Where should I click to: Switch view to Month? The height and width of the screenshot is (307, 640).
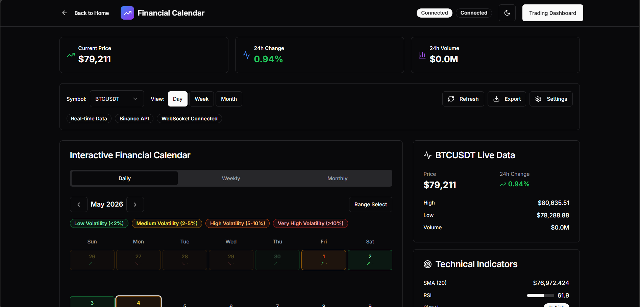tap(229, 99)
